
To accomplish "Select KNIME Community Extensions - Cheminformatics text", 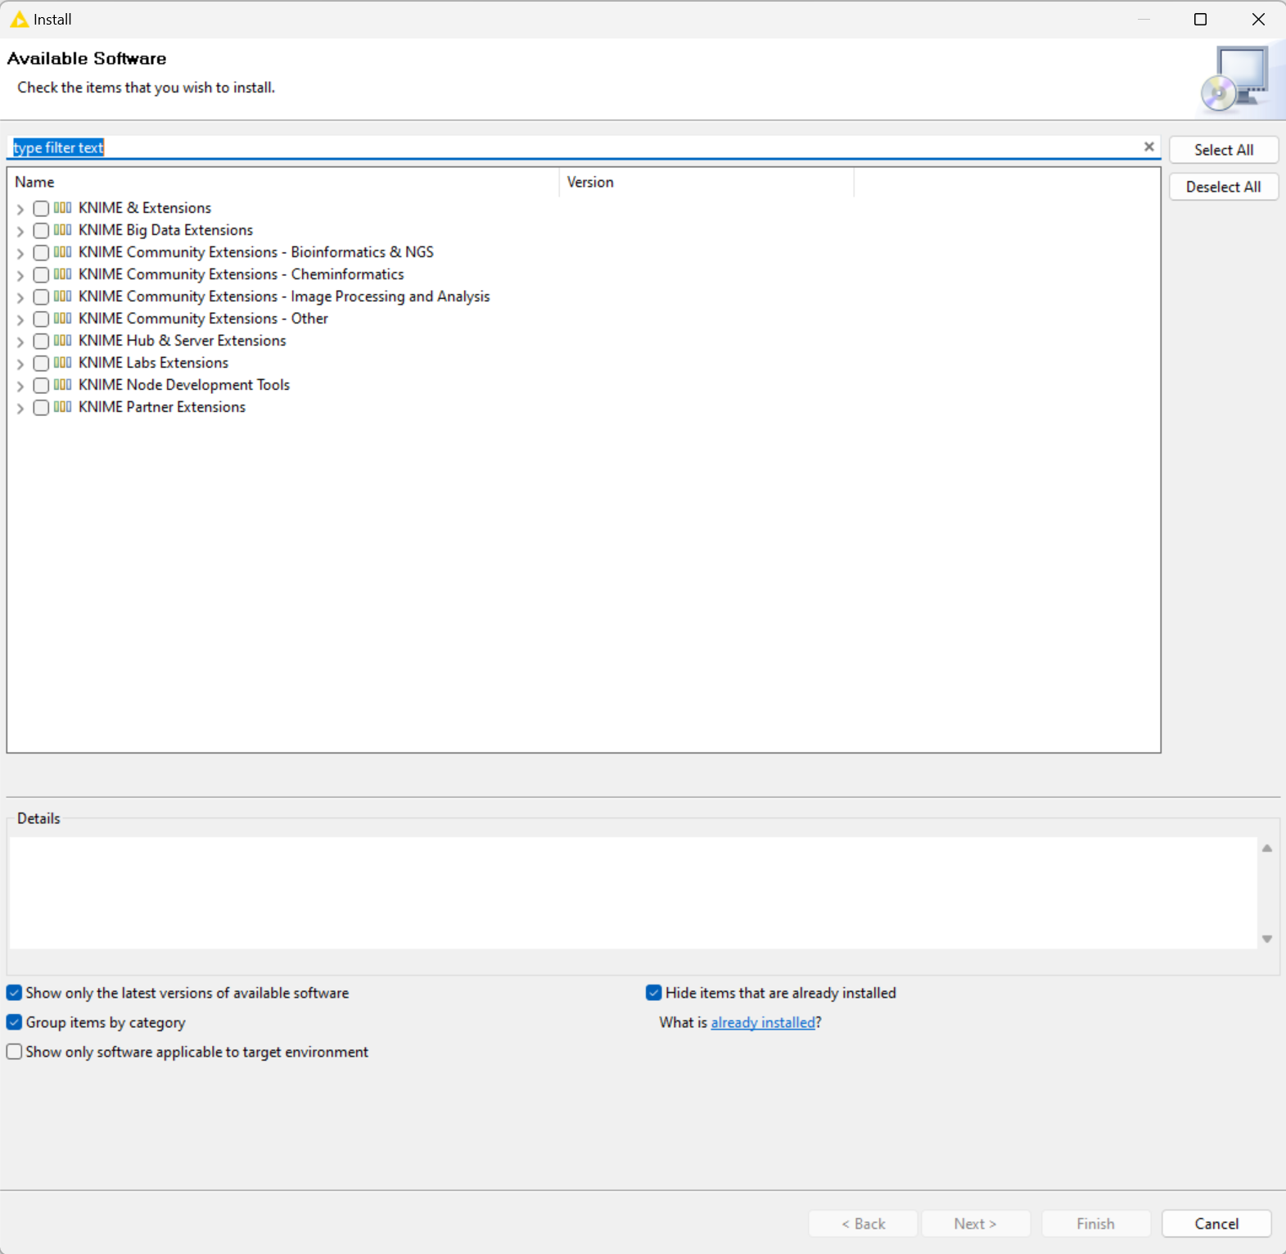I will 241,274.
